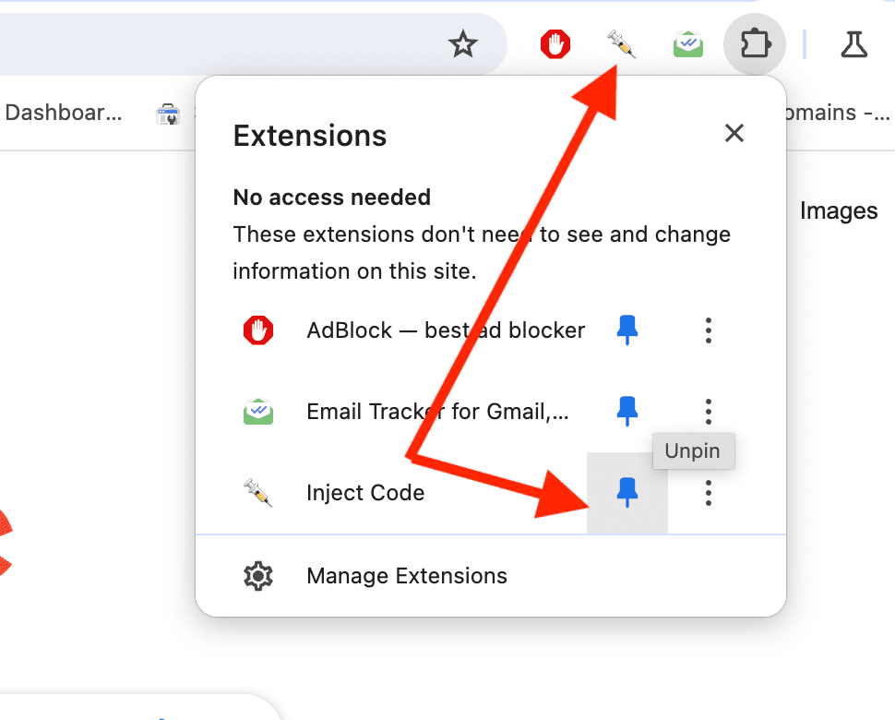Select Inject Code in the extensions list
This screenshot has width=895, height=720.
(x=365, y=493)
